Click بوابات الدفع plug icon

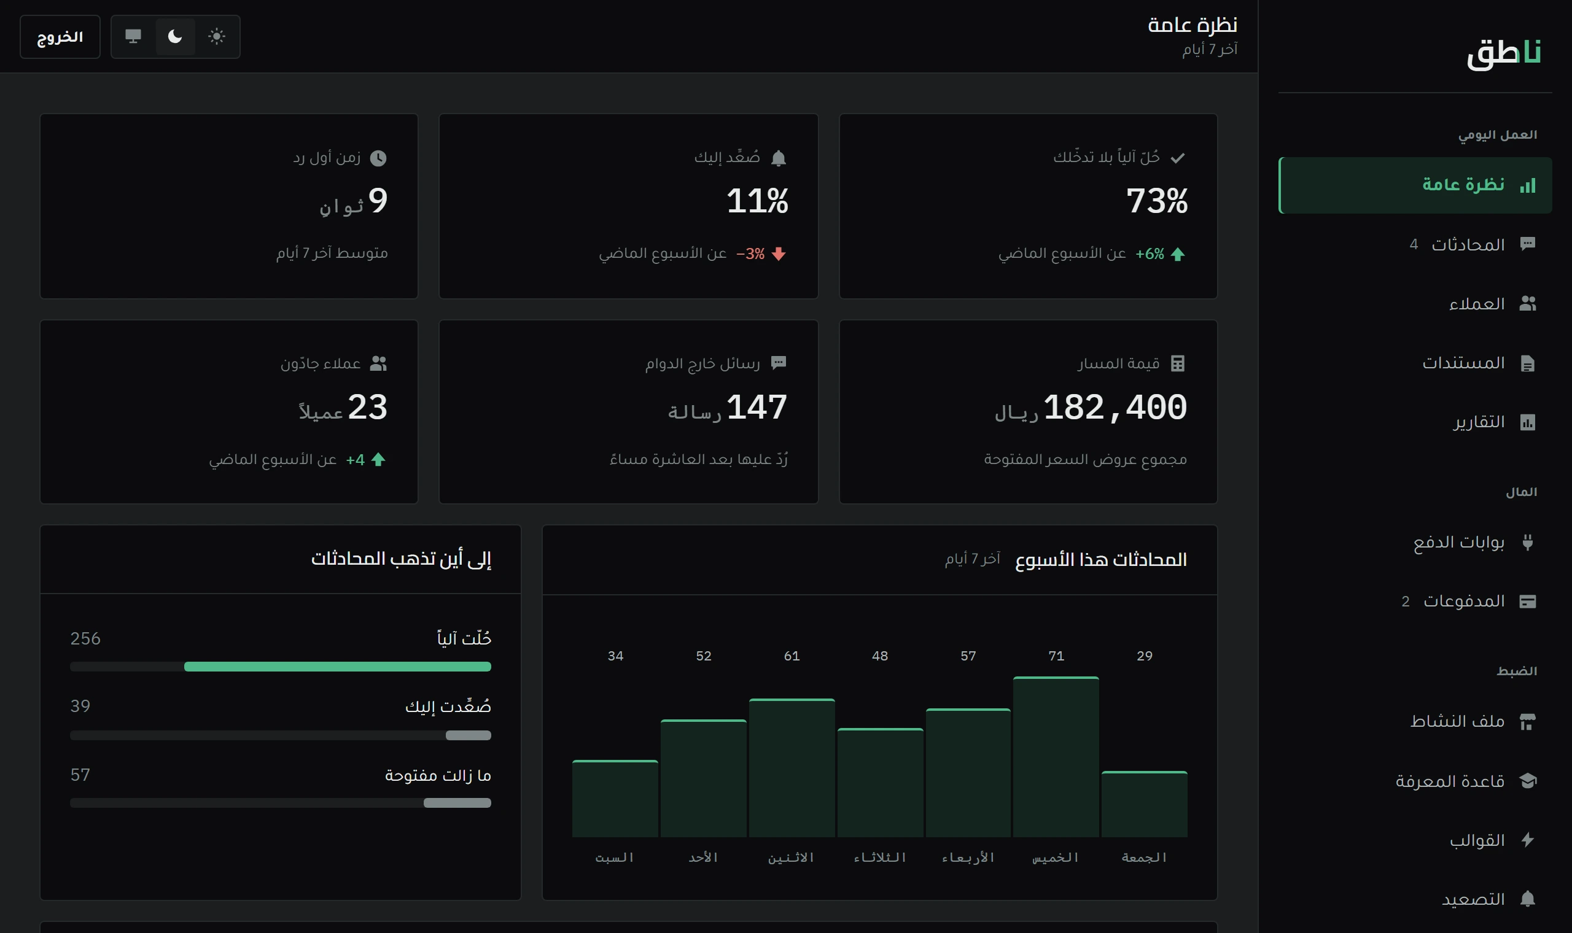click(1527, 542)
